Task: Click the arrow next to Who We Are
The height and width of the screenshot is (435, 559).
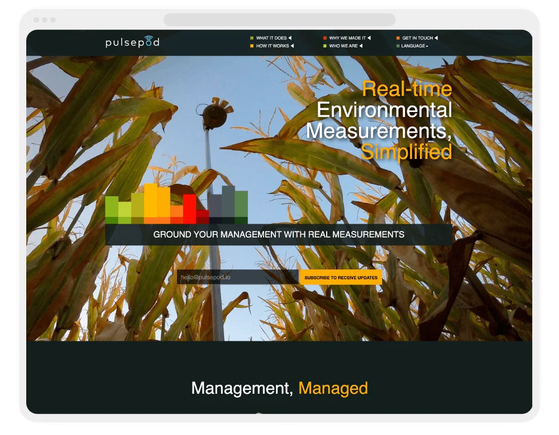Action: click(361, 46)
